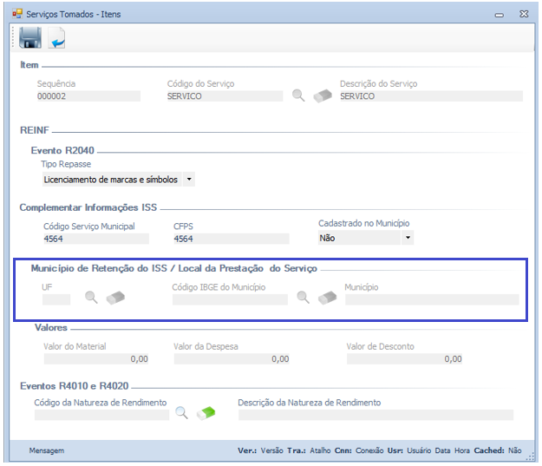Click the return blue arrow icon

(56, 38)
